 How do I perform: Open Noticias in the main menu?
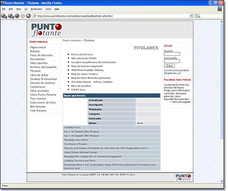pos(35,51)
